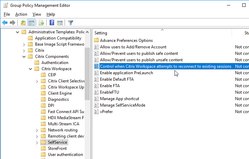
Task: Click the Advance Preferences Options folder icon
Action: pyautogui.click(x=96, y=40)
